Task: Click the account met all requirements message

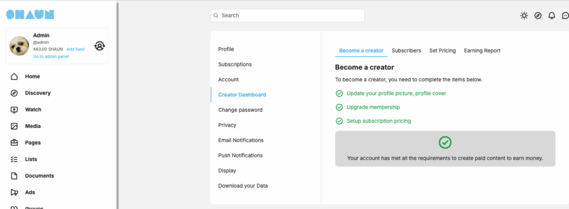Action: coord(445,158)
